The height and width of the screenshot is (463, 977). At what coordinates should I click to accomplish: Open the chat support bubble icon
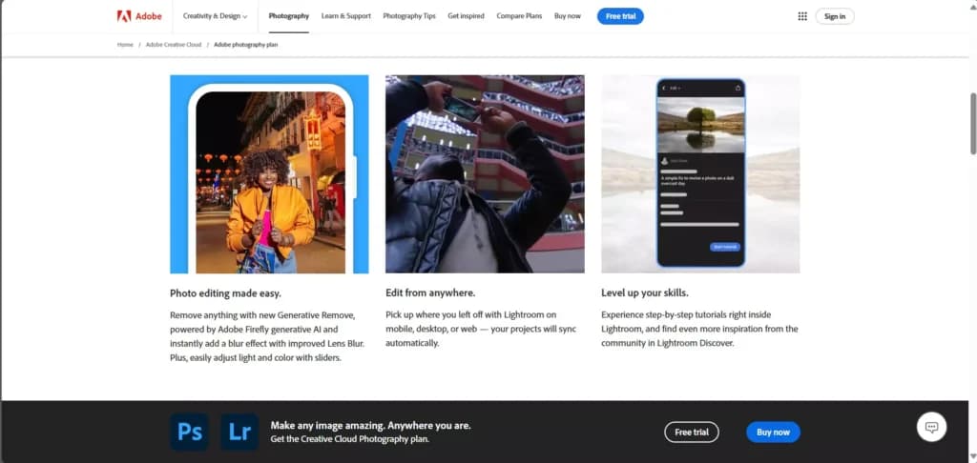click(931, 427)
